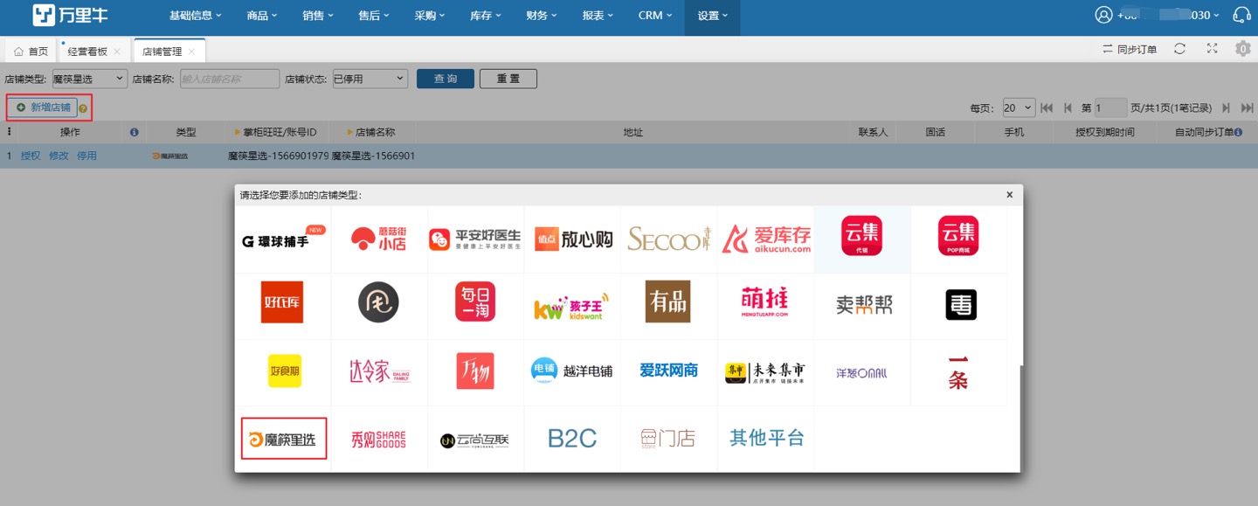Choose the 环球捕手 store type
This screenshot has width=1258, height=506.
tap(283, 239)
